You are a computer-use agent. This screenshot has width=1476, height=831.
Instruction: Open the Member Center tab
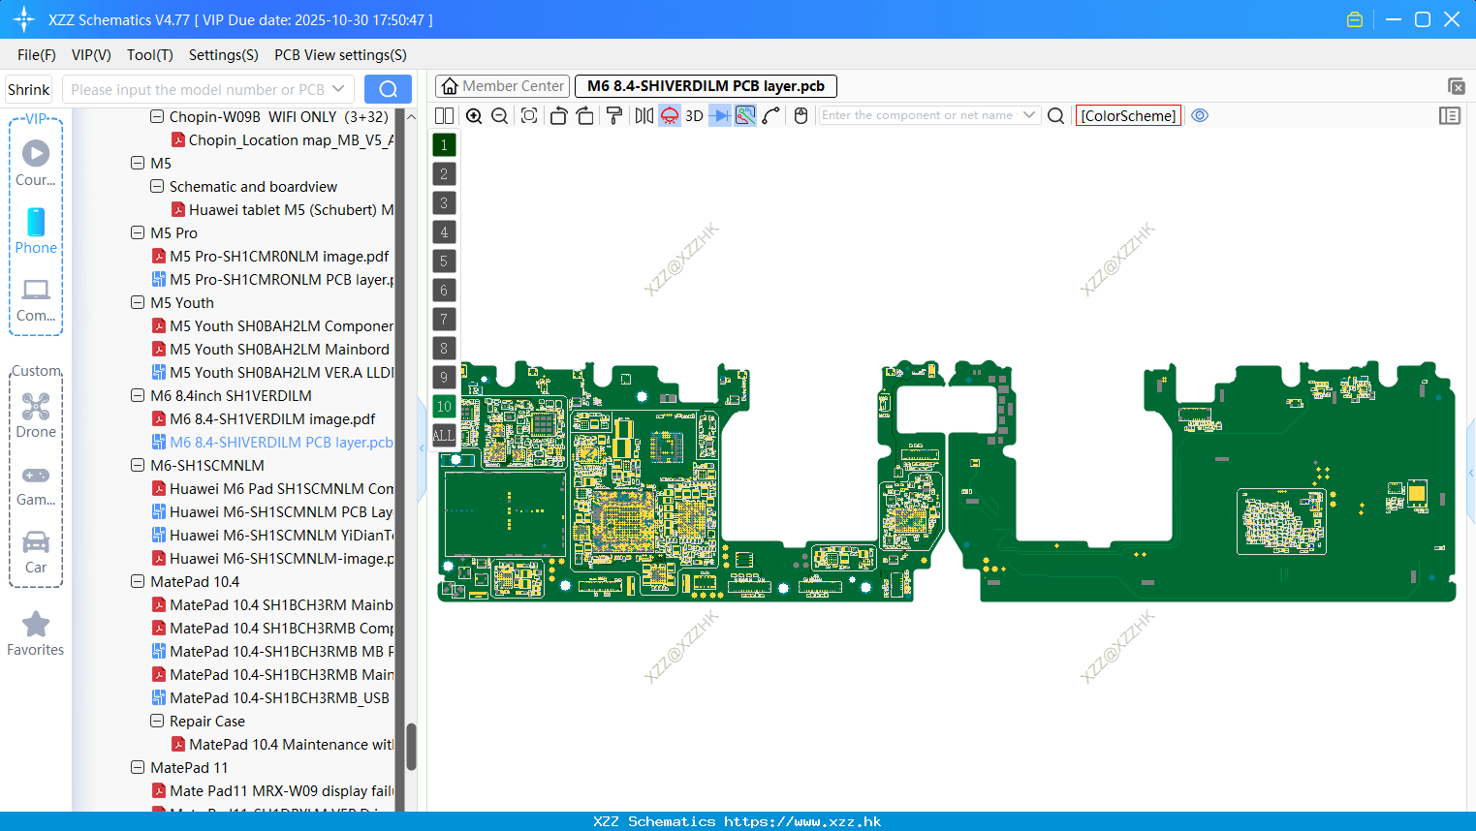coord(502,86)
